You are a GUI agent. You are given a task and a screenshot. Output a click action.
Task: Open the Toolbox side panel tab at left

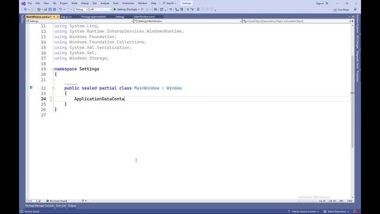click(x=23, y=19)
